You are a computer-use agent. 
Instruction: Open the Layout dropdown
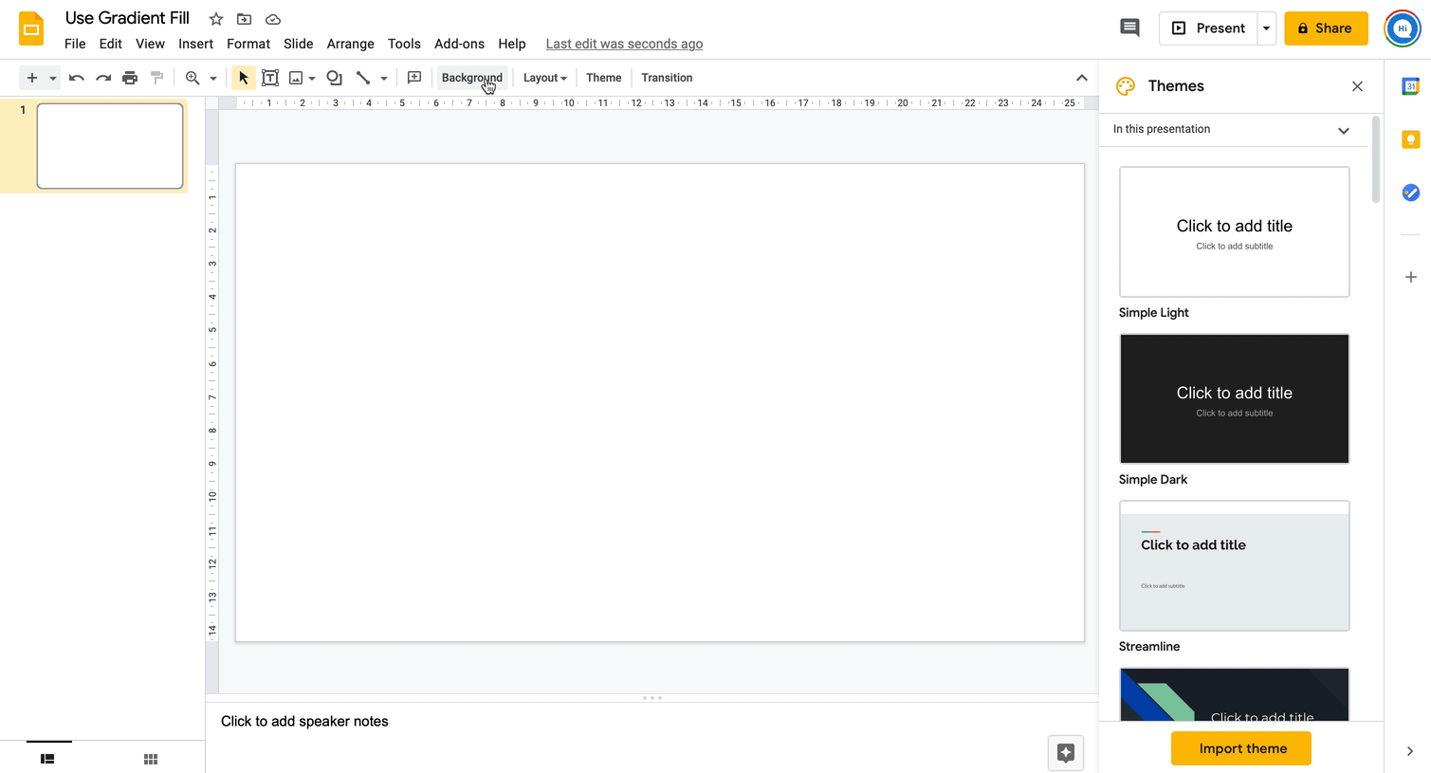pos(545,78)
